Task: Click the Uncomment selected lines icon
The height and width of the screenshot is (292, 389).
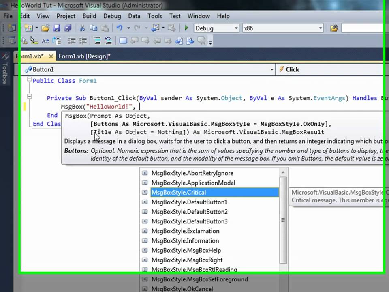Action: click(x=108, y=41)
